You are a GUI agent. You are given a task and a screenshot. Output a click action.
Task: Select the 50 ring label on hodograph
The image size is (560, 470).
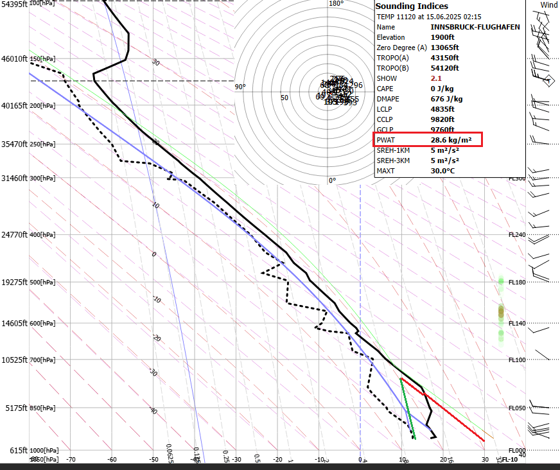(x=284, y=98)
